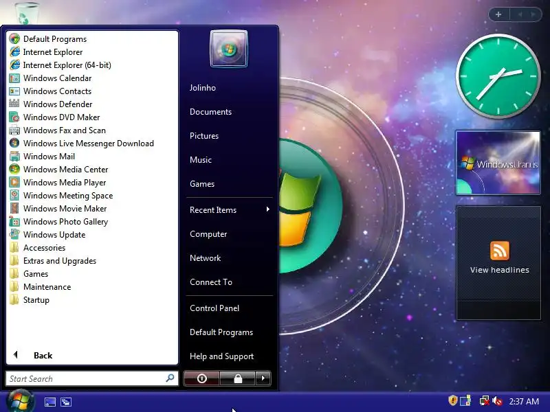
Task: Click the lock button in Start menu
Action: tap(238, 378)
